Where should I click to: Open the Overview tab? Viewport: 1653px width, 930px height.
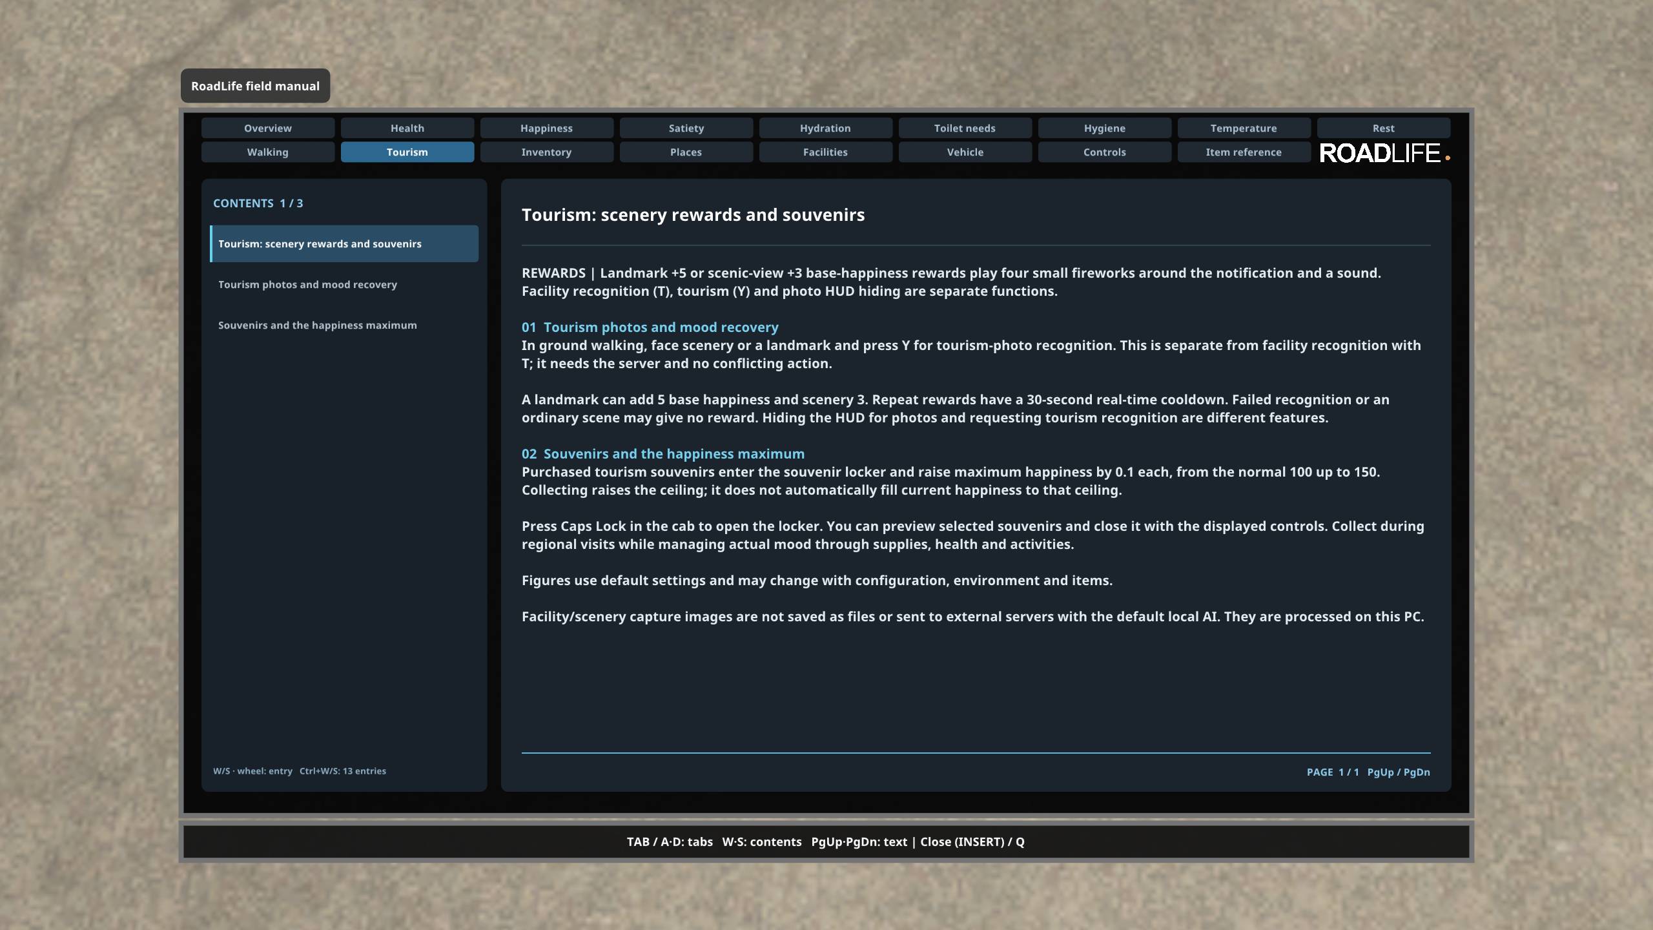click(268, 128)
